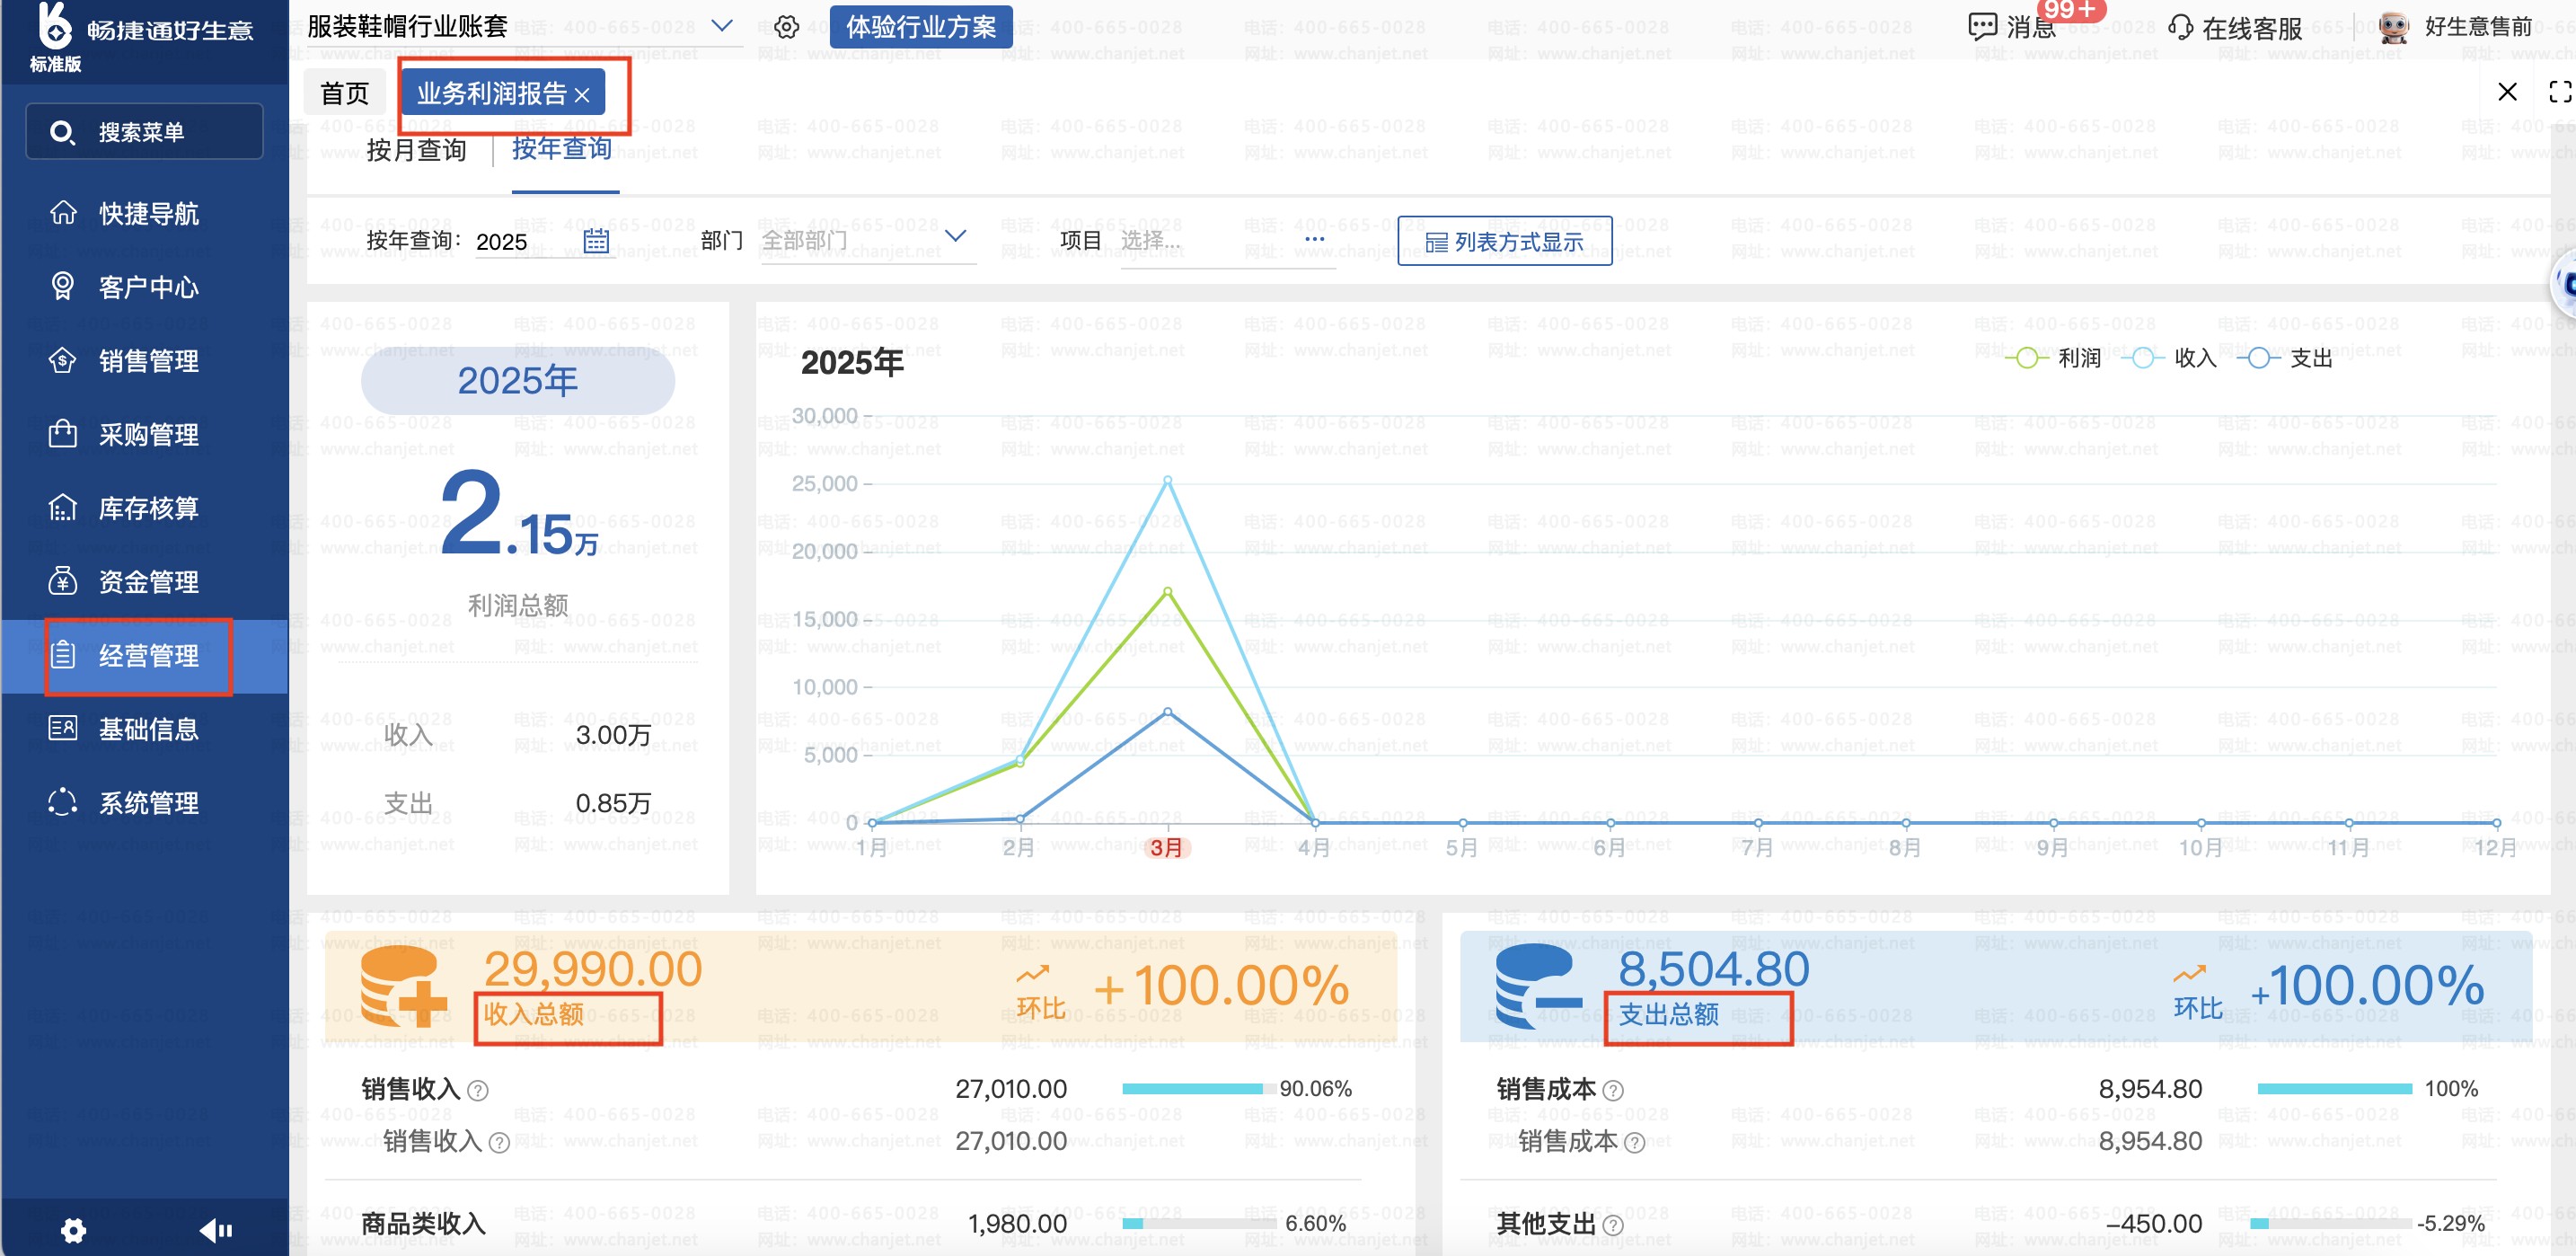2576x1256 pixels.
Task: Click the 采购管理 shopping bag icon
Action: tap(63, 434)
